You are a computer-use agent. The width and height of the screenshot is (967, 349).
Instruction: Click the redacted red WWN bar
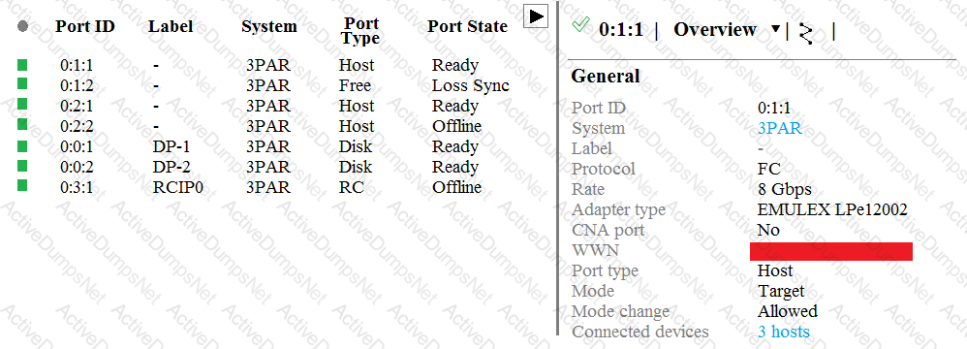(x=831, y=252)
